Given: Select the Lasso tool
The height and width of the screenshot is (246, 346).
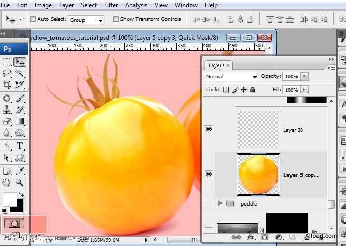Looking at the screenshot, I should [7, 73].
